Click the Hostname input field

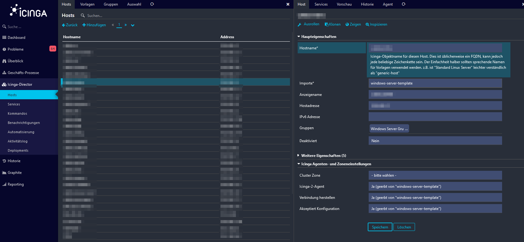(435, 48)
